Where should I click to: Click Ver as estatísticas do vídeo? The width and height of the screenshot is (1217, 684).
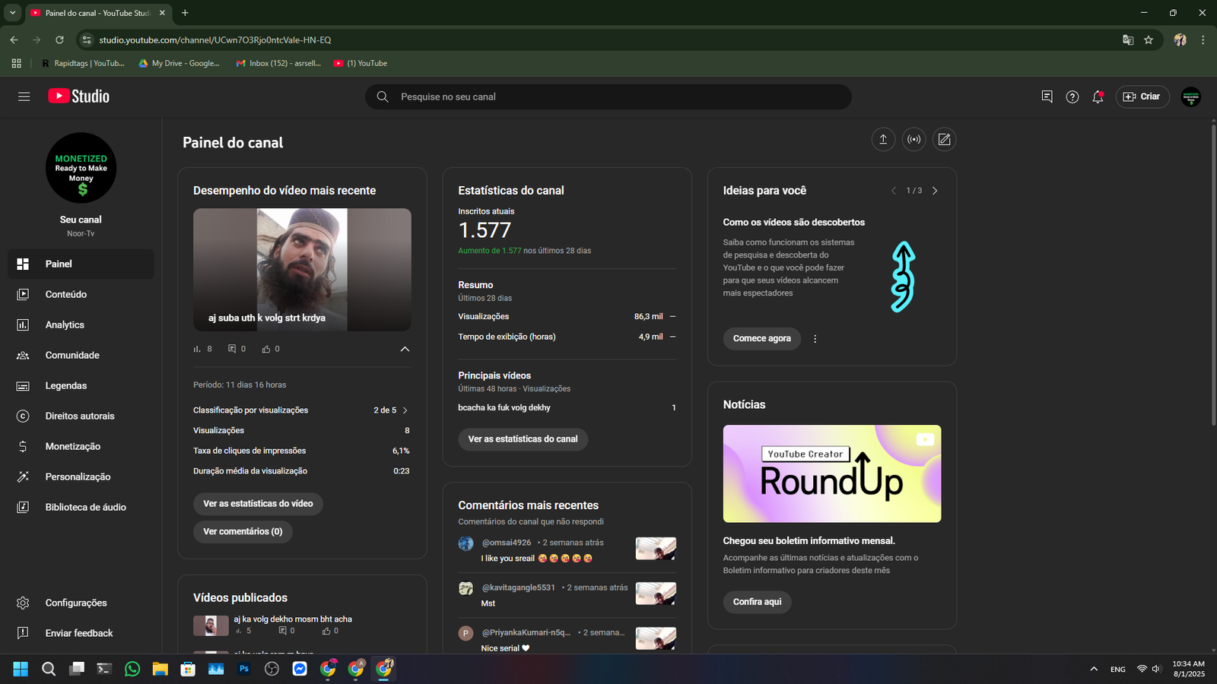pyautogui.click(x=258, y=504)
